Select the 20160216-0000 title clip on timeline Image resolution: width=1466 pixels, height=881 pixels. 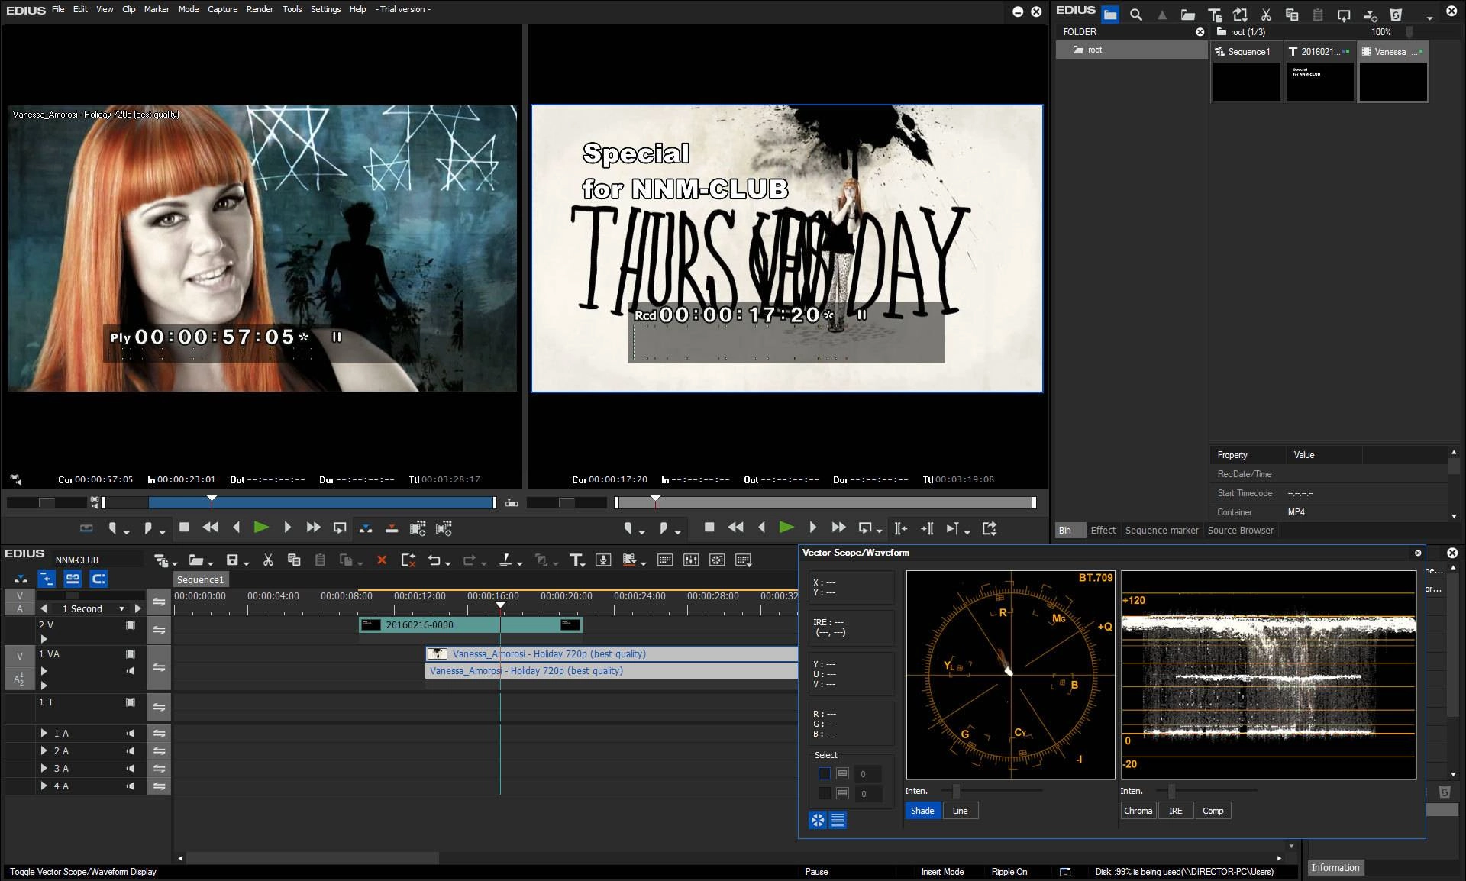[470, 624]
